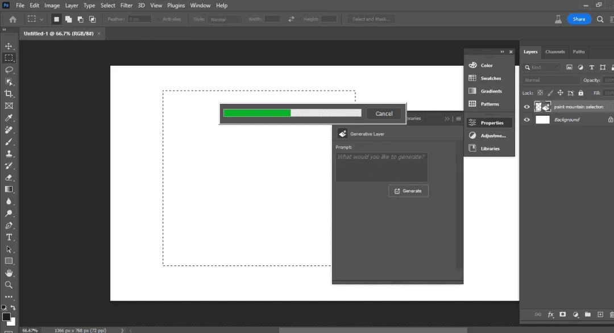The width and height of the screenshot is (614, 333).
Task: Select the Object Selection tool
Action: pos(9,82)
